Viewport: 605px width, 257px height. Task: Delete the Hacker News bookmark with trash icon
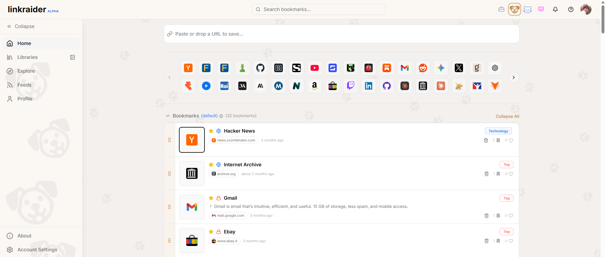coord(486,140)
